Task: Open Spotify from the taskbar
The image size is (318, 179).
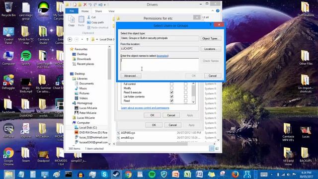Action: pos(152,175)
